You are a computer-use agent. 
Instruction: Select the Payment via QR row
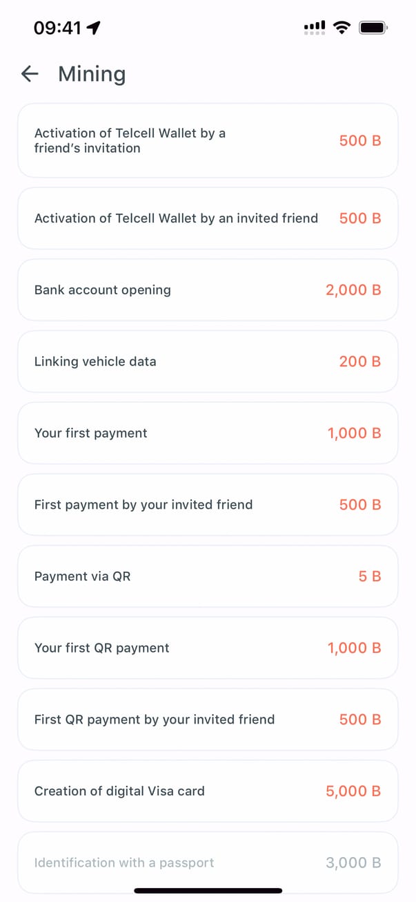(x=208, y=576)
